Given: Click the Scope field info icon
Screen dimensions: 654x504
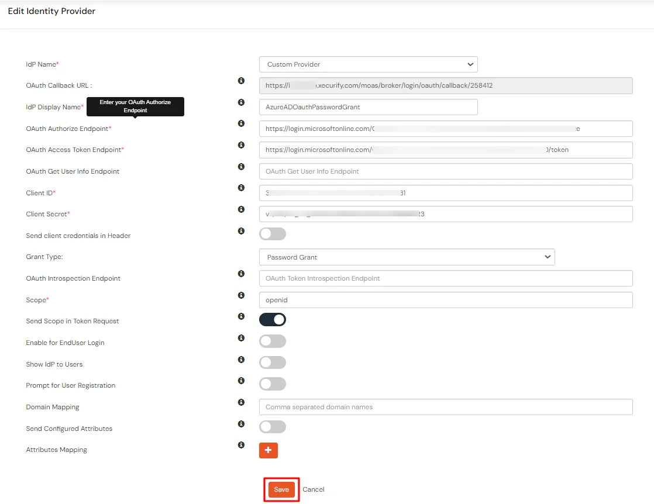Looking at the screenshot, I should click(x=241, y=295).
